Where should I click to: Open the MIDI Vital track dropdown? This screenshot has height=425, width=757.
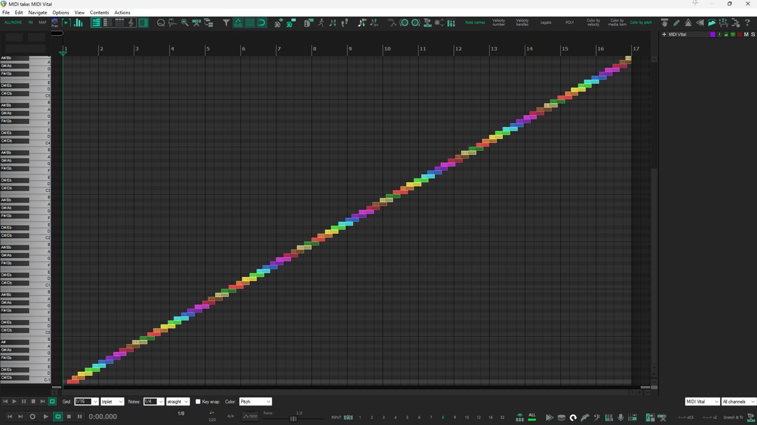tap(702, 402)
